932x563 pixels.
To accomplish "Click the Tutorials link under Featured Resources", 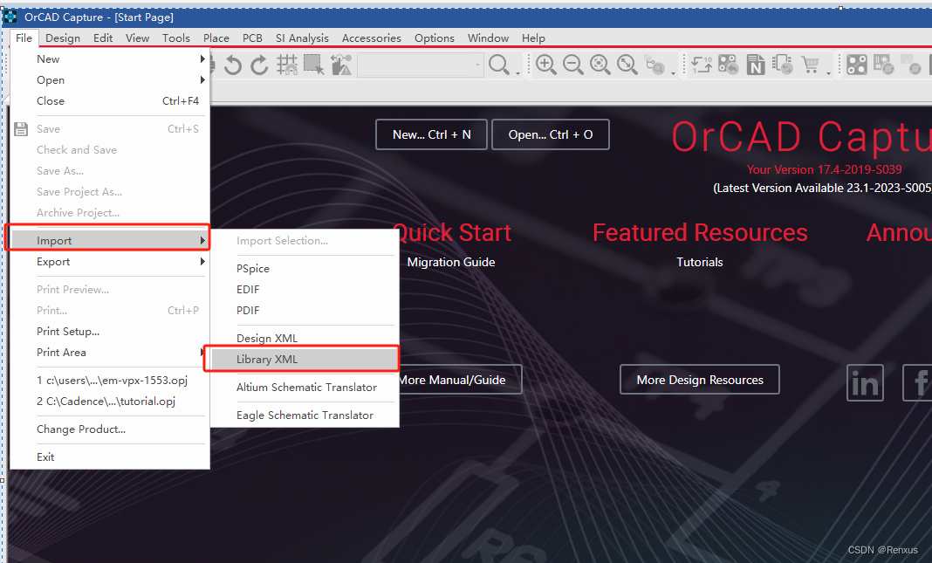I will 699,261.
